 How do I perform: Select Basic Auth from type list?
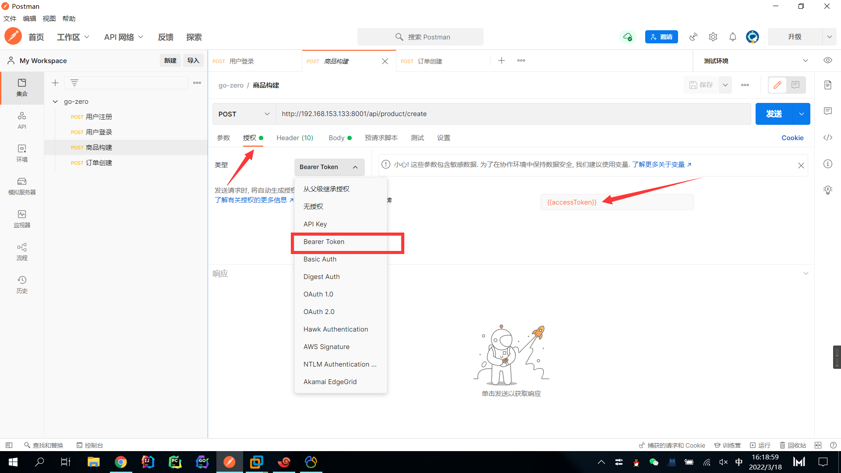[320, 259]
